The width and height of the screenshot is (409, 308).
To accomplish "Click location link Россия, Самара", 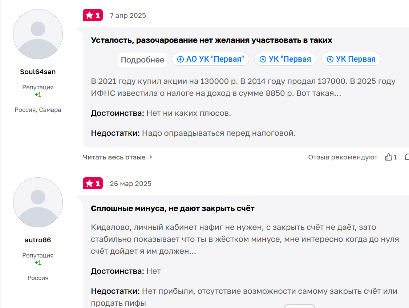I will (x=38, y=109).
